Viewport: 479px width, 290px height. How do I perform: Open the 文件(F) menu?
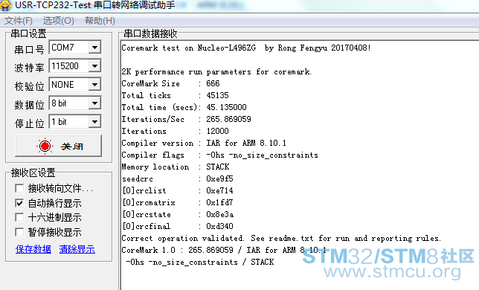coord(19,21)
